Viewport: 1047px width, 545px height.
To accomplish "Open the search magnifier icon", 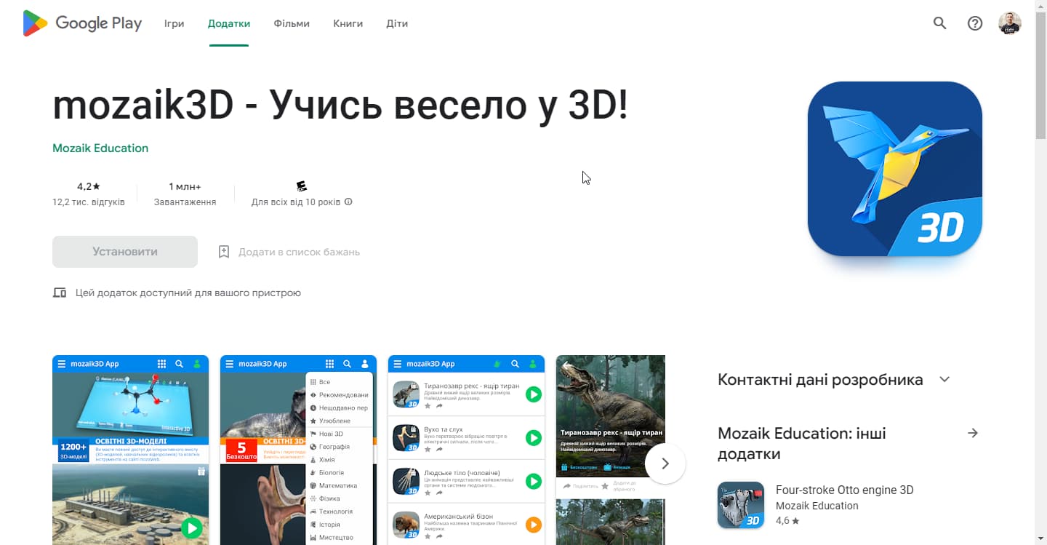I will [940, 23].
